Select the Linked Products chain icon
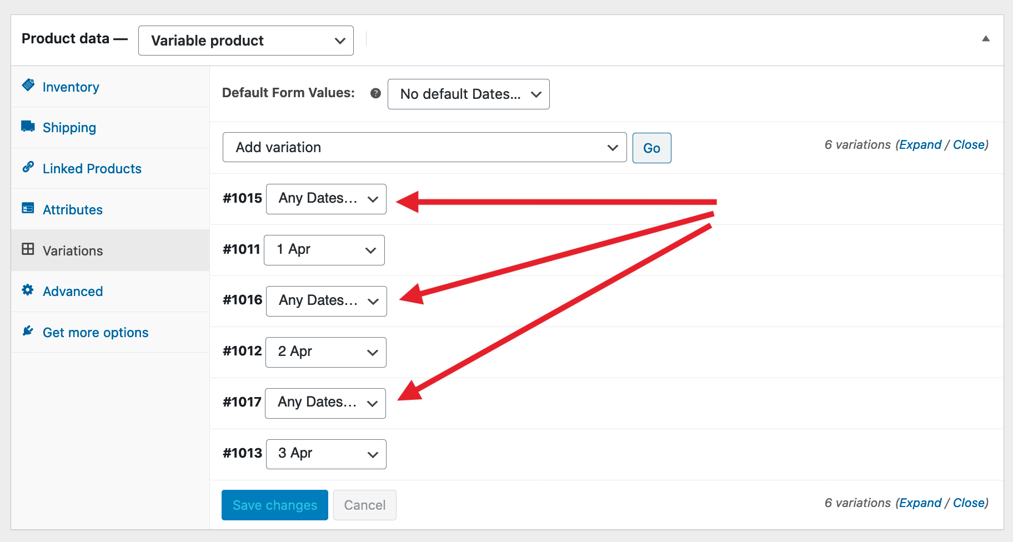This screenshot has height=542, width=1013. [28, 168]
